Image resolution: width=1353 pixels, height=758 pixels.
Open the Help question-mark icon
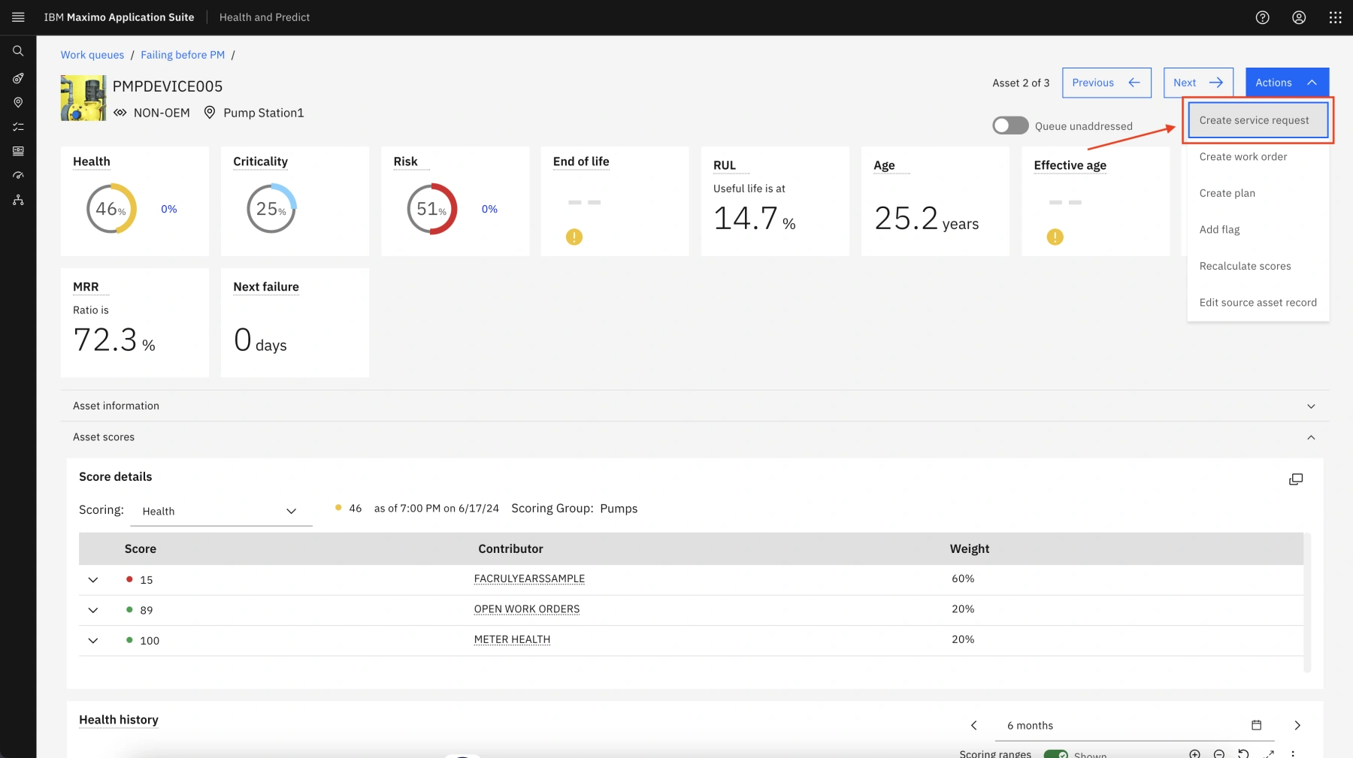(1262, 17)
